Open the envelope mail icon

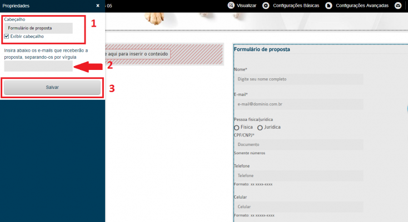[x=398, y=6]
